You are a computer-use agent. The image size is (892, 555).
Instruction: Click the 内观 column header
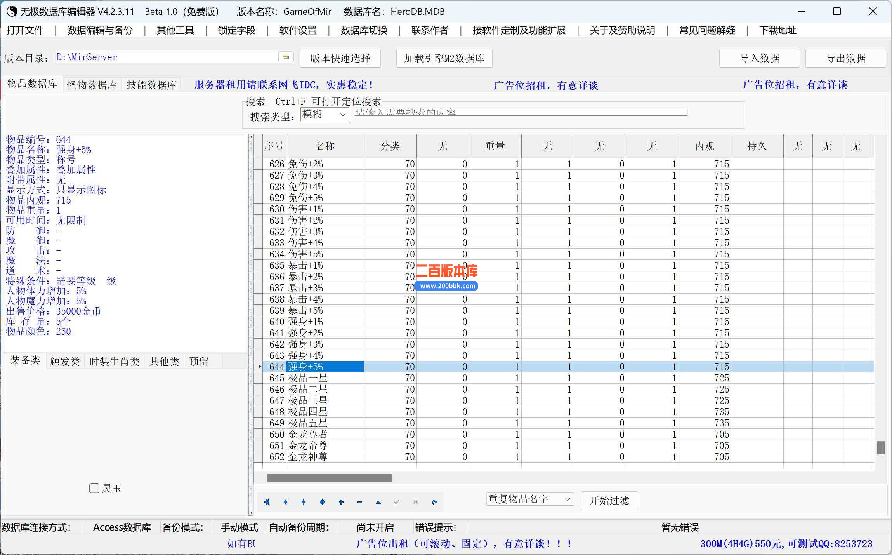click(x=705, y=146)
